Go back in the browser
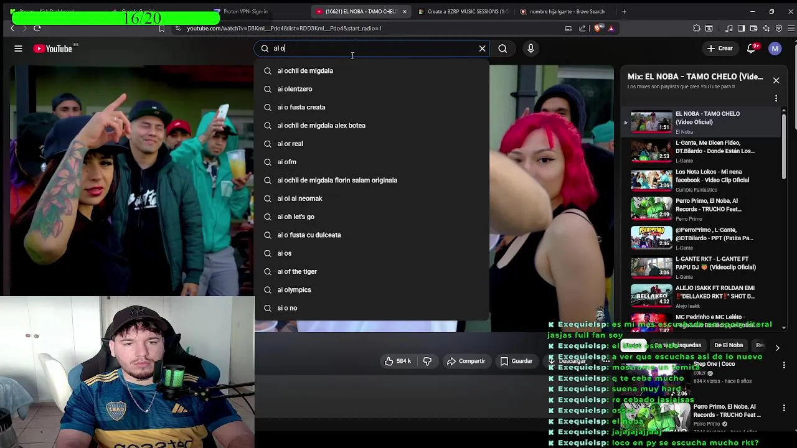This screenshot has width=797, height=448. [x=12, y=28]
